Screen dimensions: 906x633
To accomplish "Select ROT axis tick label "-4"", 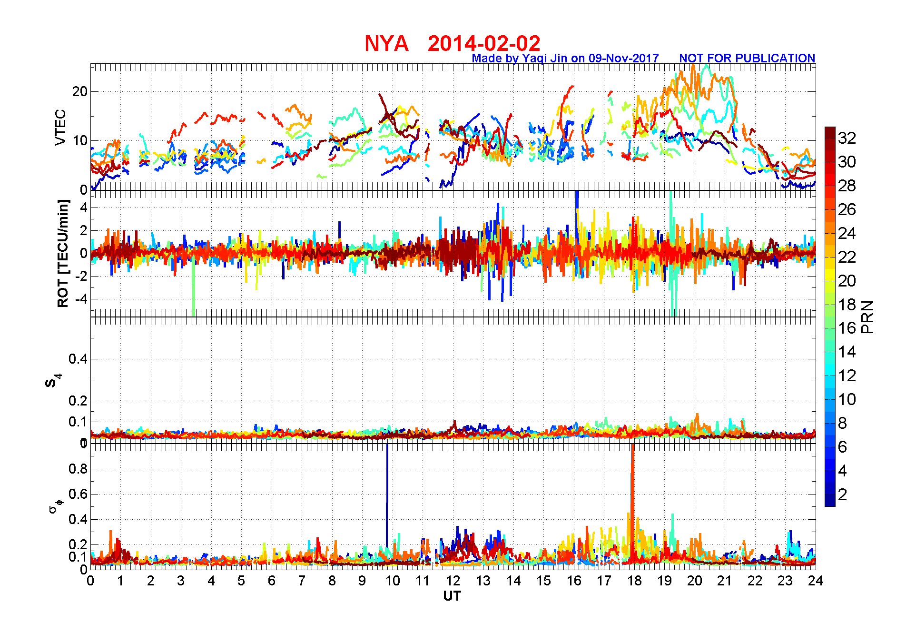I will 81,299.
